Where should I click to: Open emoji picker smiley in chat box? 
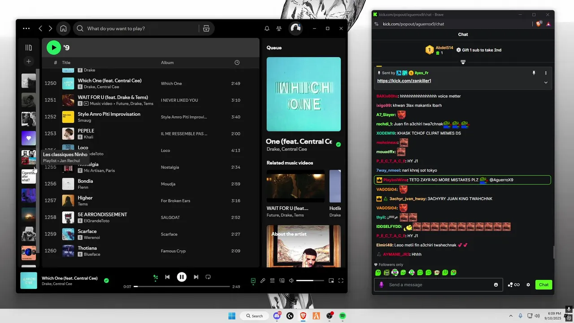tap(496, 284)
